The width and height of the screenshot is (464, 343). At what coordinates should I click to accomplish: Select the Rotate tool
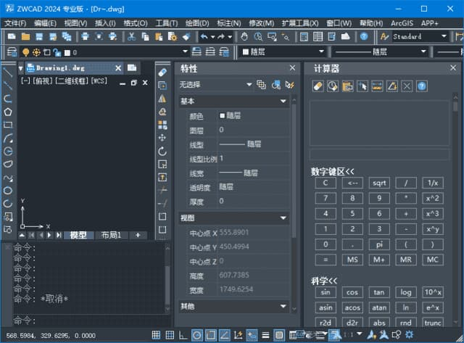click(162, 151)
